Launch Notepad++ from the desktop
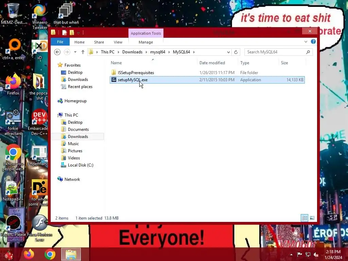The image size is (348, 261). click(x=13, y=191)
